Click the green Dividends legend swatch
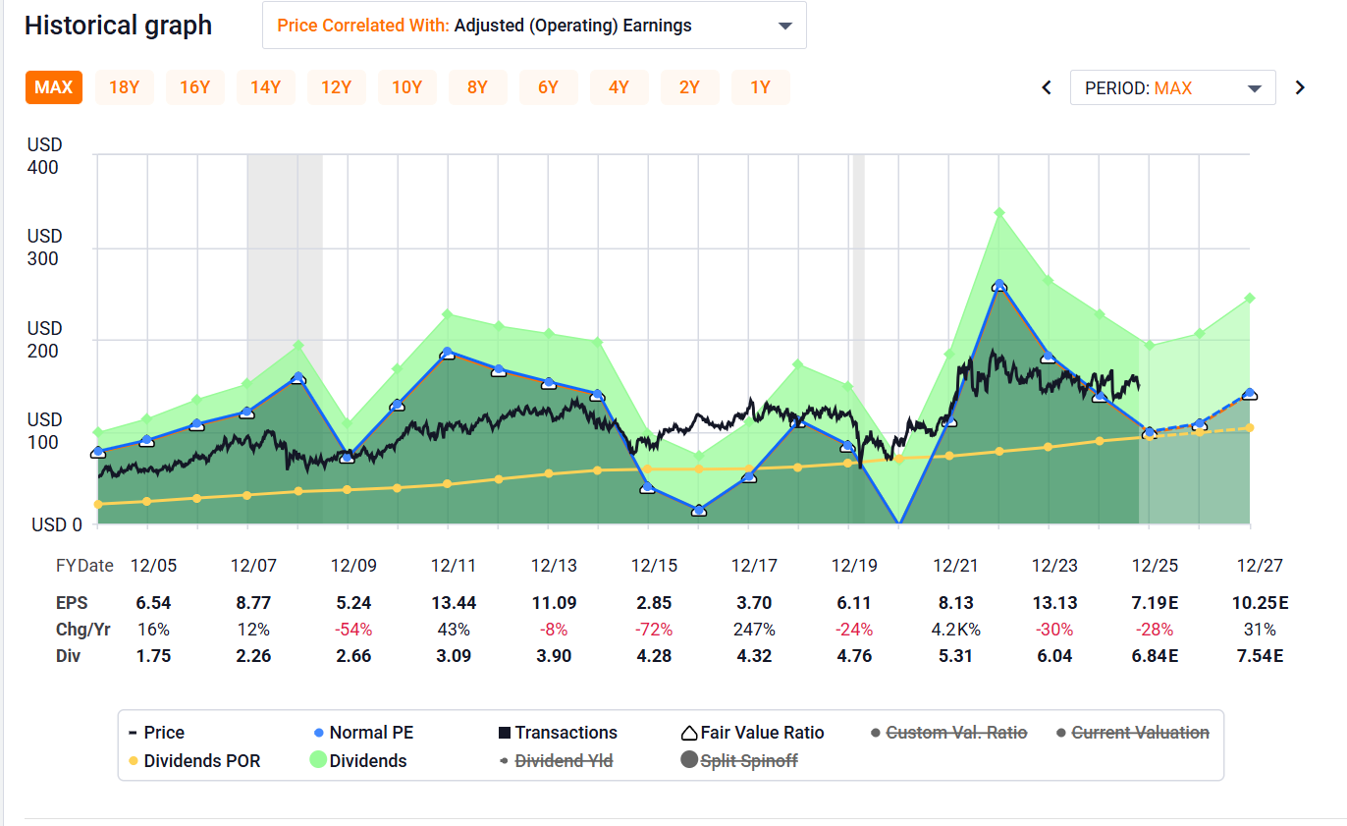This screenshot has width=1347, height=826. (x=318, y=760)
